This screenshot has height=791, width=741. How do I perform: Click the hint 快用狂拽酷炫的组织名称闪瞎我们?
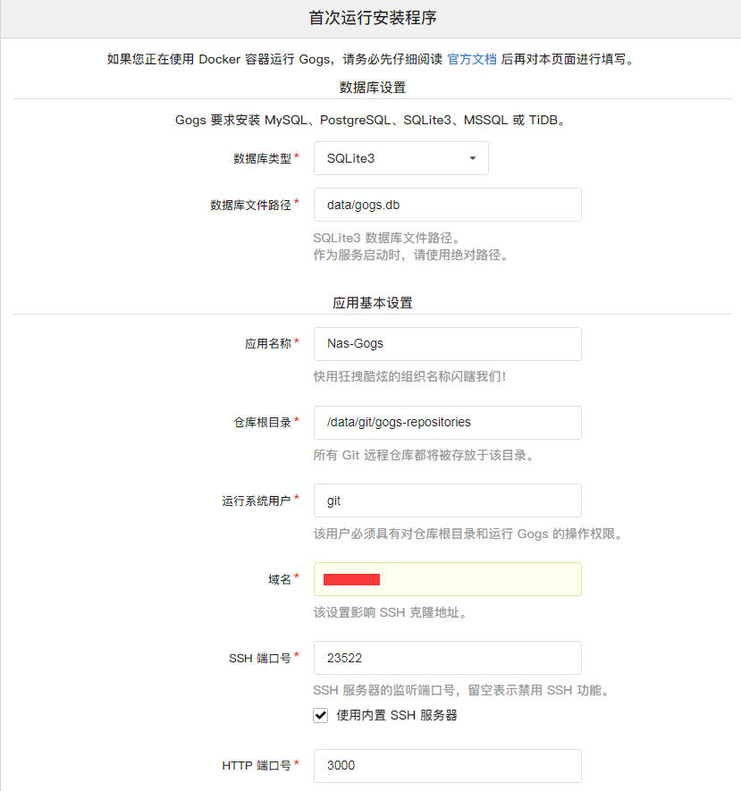[409, 376]
